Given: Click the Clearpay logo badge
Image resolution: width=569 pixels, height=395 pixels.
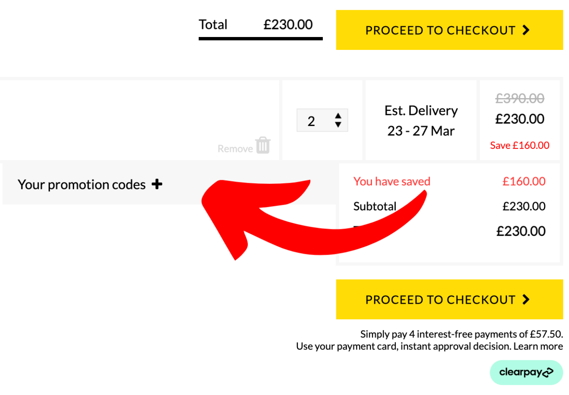Looking at the screenshot, I should 526,372.
